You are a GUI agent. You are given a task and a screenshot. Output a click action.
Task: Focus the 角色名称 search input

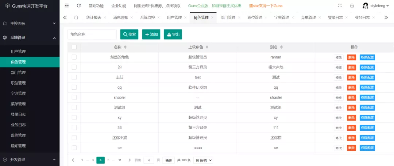(x=92, y=34)
